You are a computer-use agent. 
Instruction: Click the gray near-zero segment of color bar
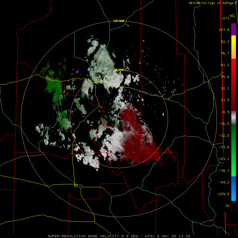[x=234, y=117]
